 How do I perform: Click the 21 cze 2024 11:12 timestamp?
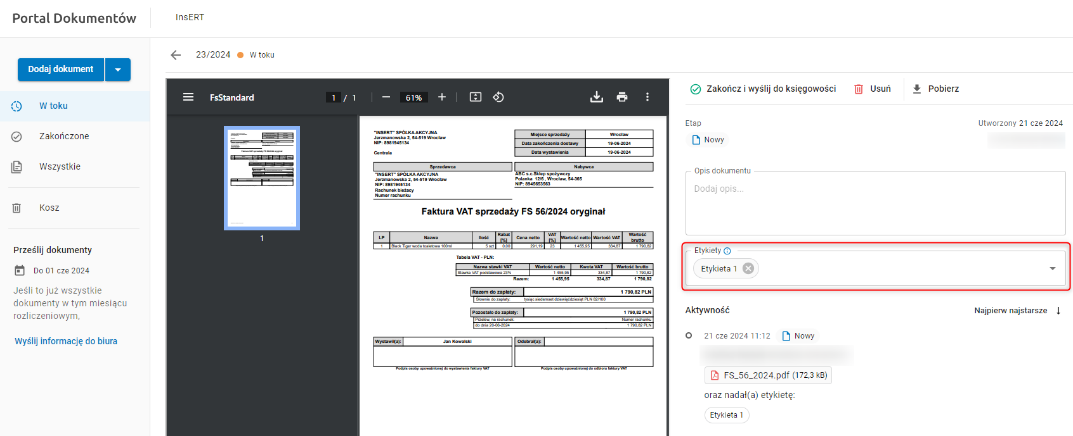(737, 336)
